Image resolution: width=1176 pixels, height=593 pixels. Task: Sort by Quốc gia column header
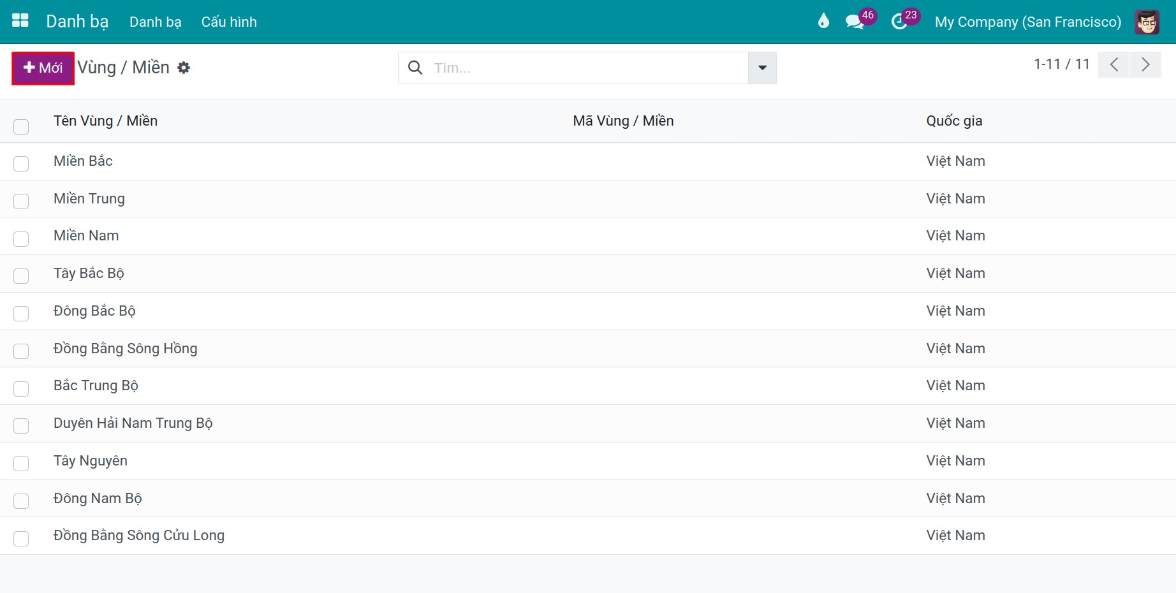point(954,121)
